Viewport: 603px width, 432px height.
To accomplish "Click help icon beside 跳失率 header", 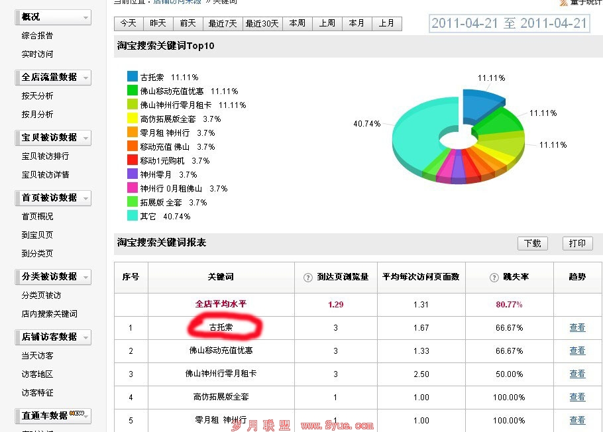I will coord(494,278).
